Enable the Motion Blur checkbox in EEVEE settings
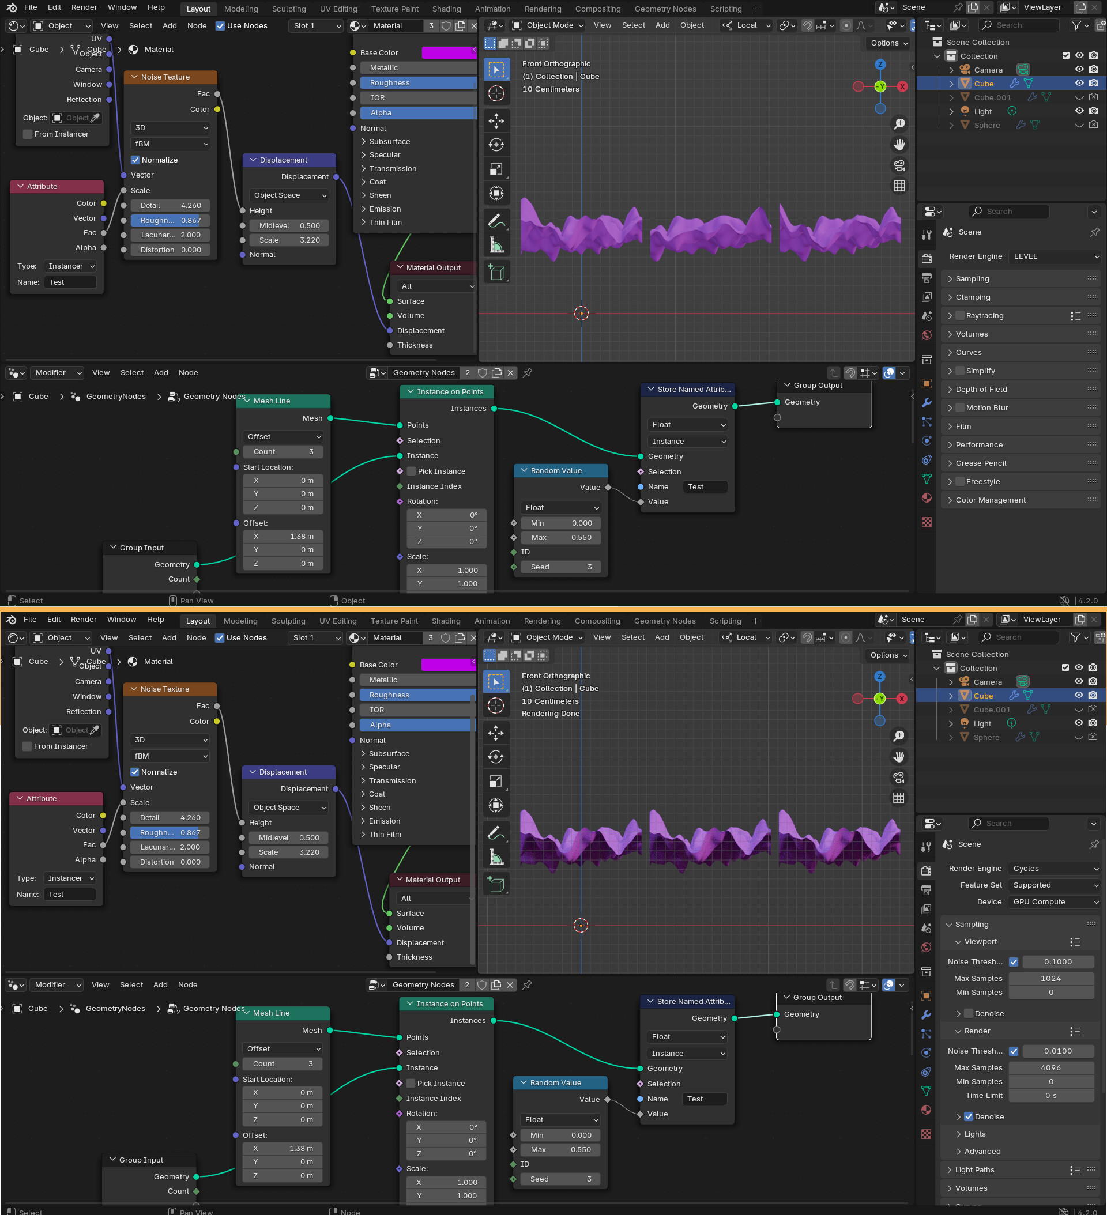1107x1215 pixels. (x=960, y=408)
